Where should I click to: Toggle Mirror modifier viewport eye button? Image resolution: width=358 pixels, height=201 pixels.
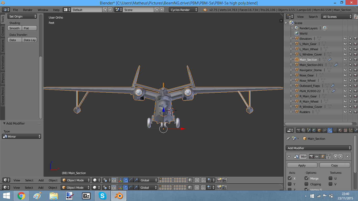point(317,157)
